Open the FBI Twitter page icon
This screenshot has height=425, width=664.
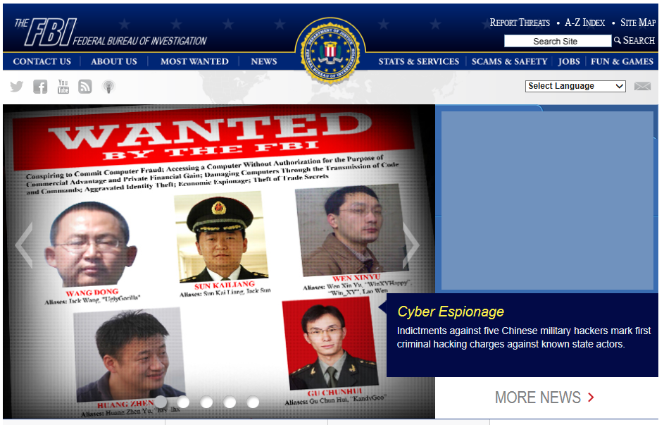[x=16, y=87]
